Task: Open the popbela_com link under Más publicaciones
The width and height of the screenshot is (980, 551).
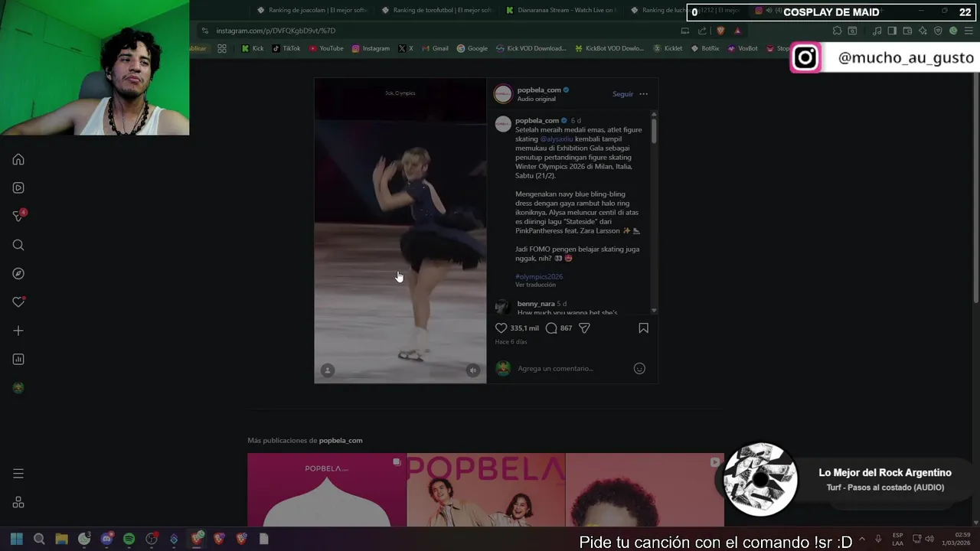Action: (x=341, y=440)
